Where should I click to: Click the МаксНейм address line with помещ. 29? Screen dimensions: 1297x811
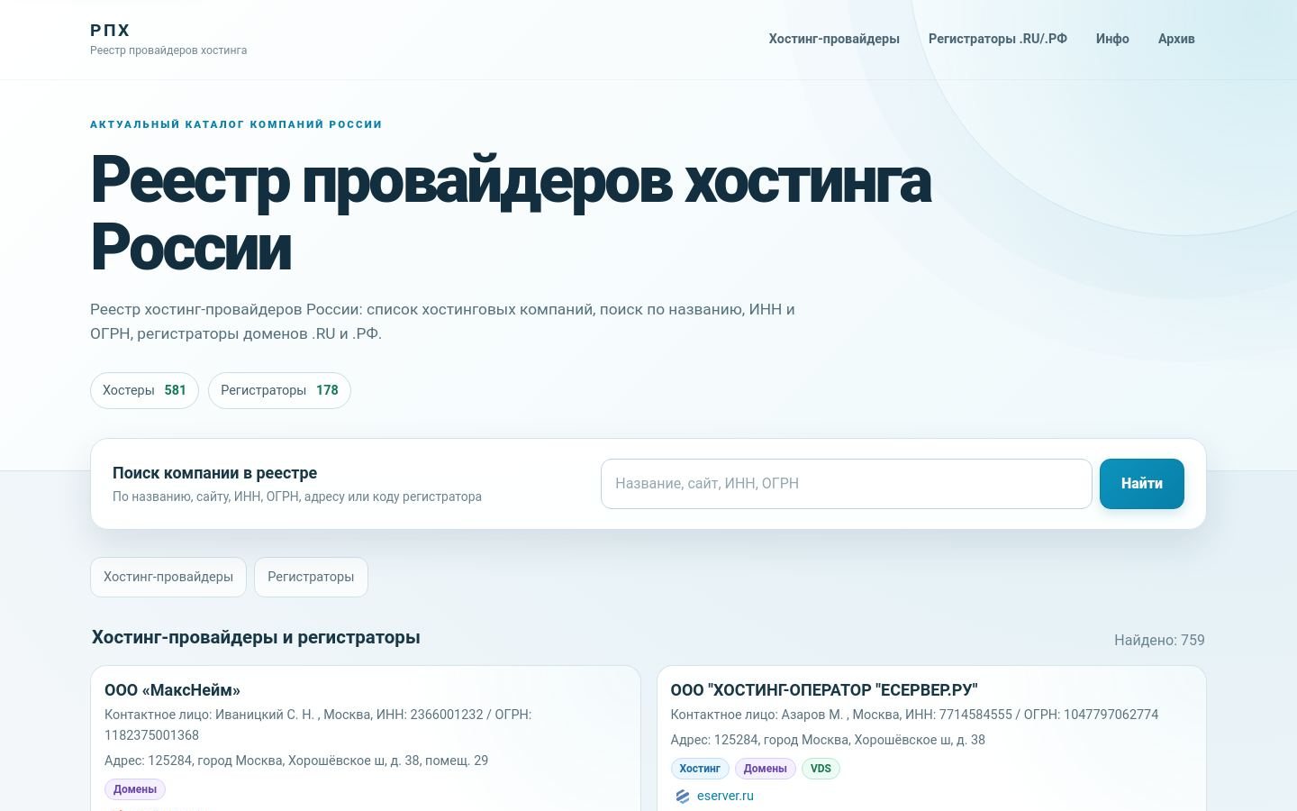[296, 761]
